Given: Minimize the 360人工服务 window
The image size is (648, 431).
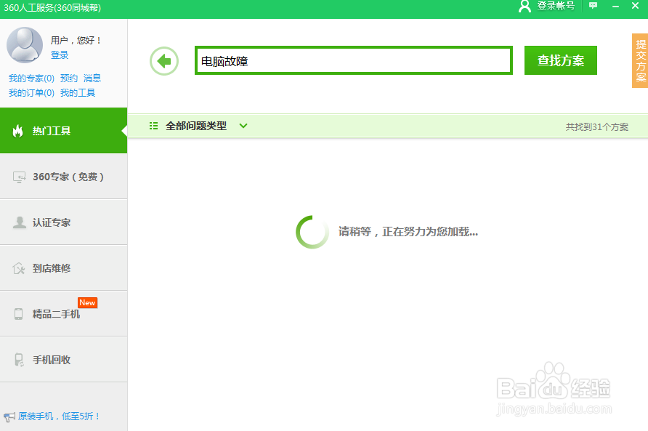Looking at the screenshot, I should coord(615,7).
